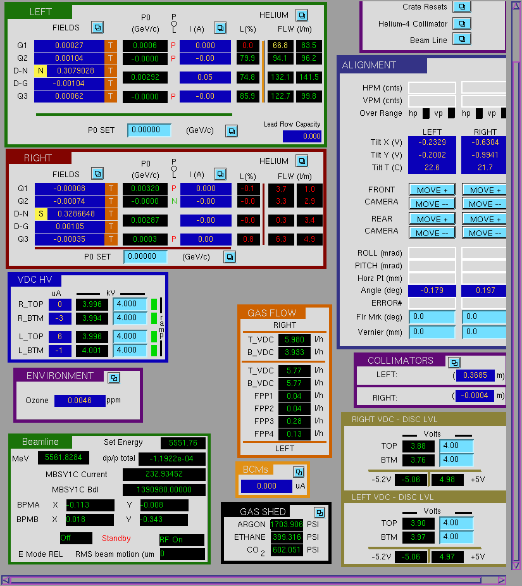
Task: Select RIGHT D-N field value 0.3286648
Action: pos(76,214)
